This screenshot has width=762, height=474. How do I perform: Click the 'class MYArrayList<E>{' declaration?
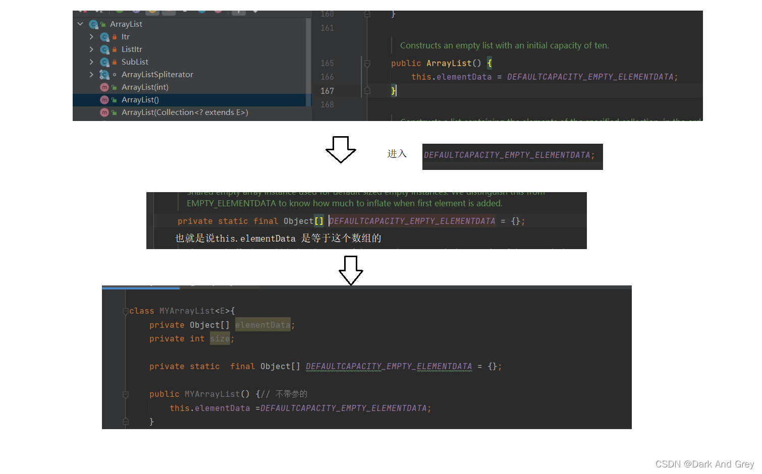[182, 311]
